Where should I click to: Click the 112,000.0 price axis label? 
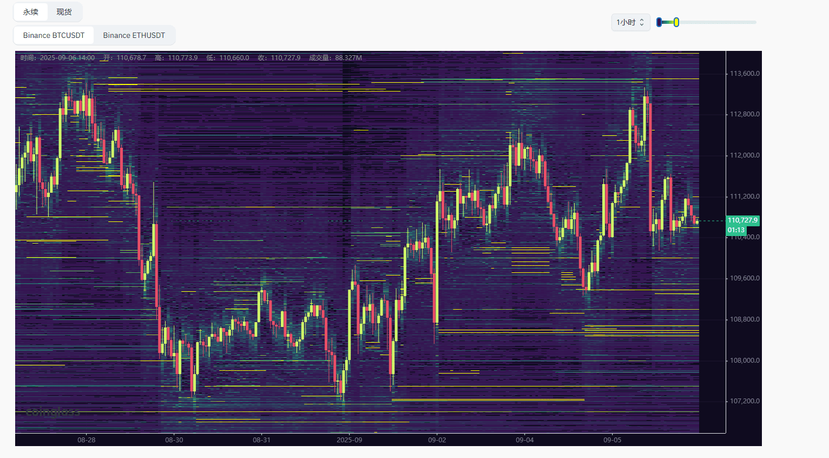tap(745, 155)
